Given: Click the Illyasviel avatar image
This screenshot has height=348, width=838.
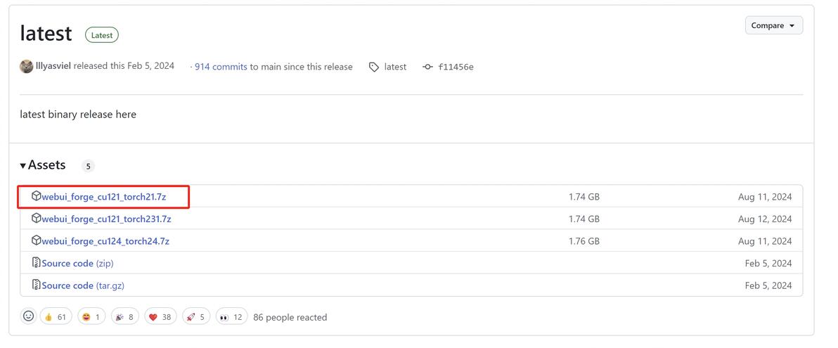Looking at the screenshot, I should click(27, 66).
